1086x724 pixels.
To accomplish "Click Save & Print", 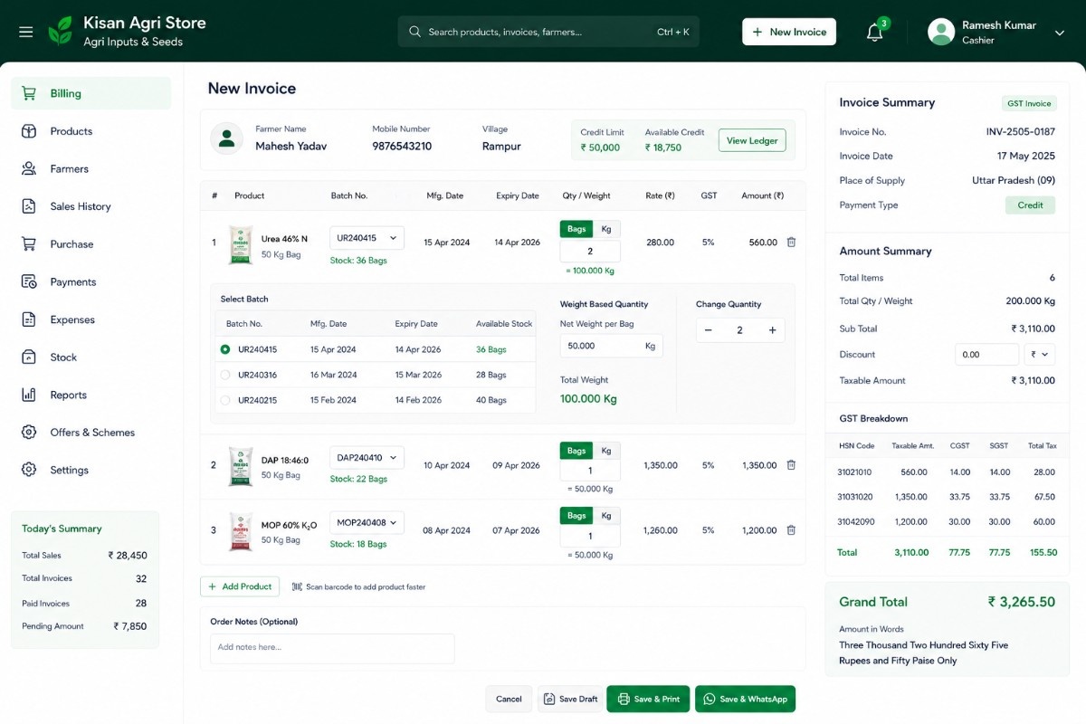I will (648, 699).
